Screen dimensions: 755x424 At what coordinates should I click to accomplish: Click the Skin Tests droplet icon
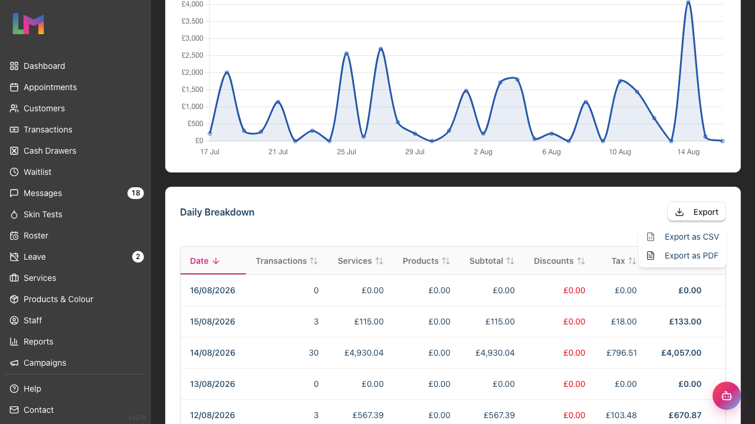coord(14,214)
